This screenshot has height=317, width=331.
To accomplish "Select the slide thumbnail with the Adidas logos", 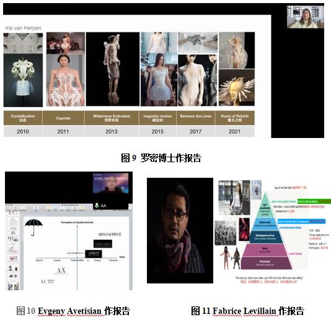I will [x=13, y=276].
